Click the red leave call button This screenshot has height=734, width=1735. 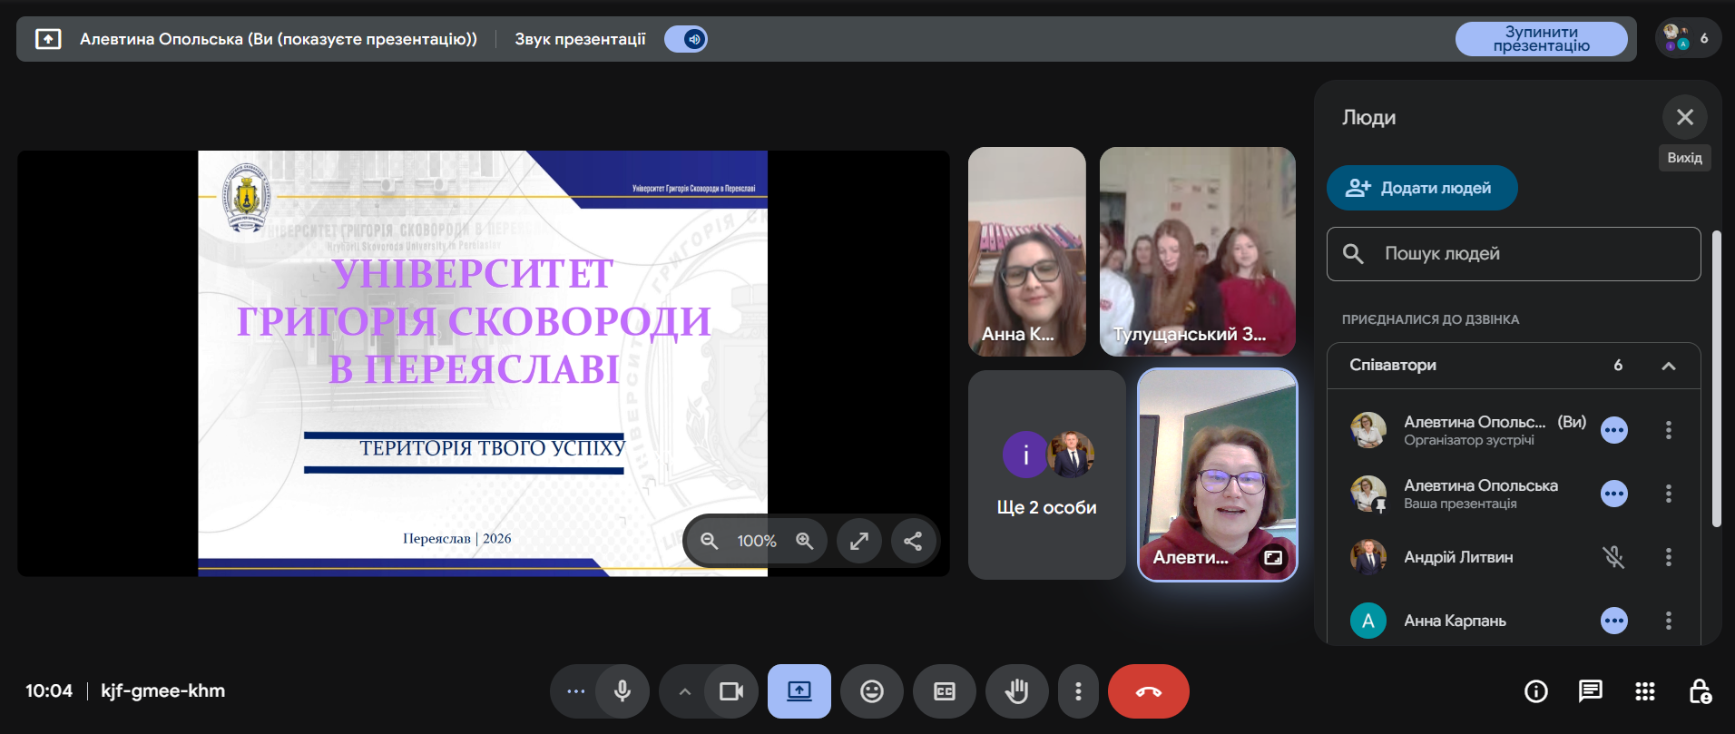(x=1148, y=691)
